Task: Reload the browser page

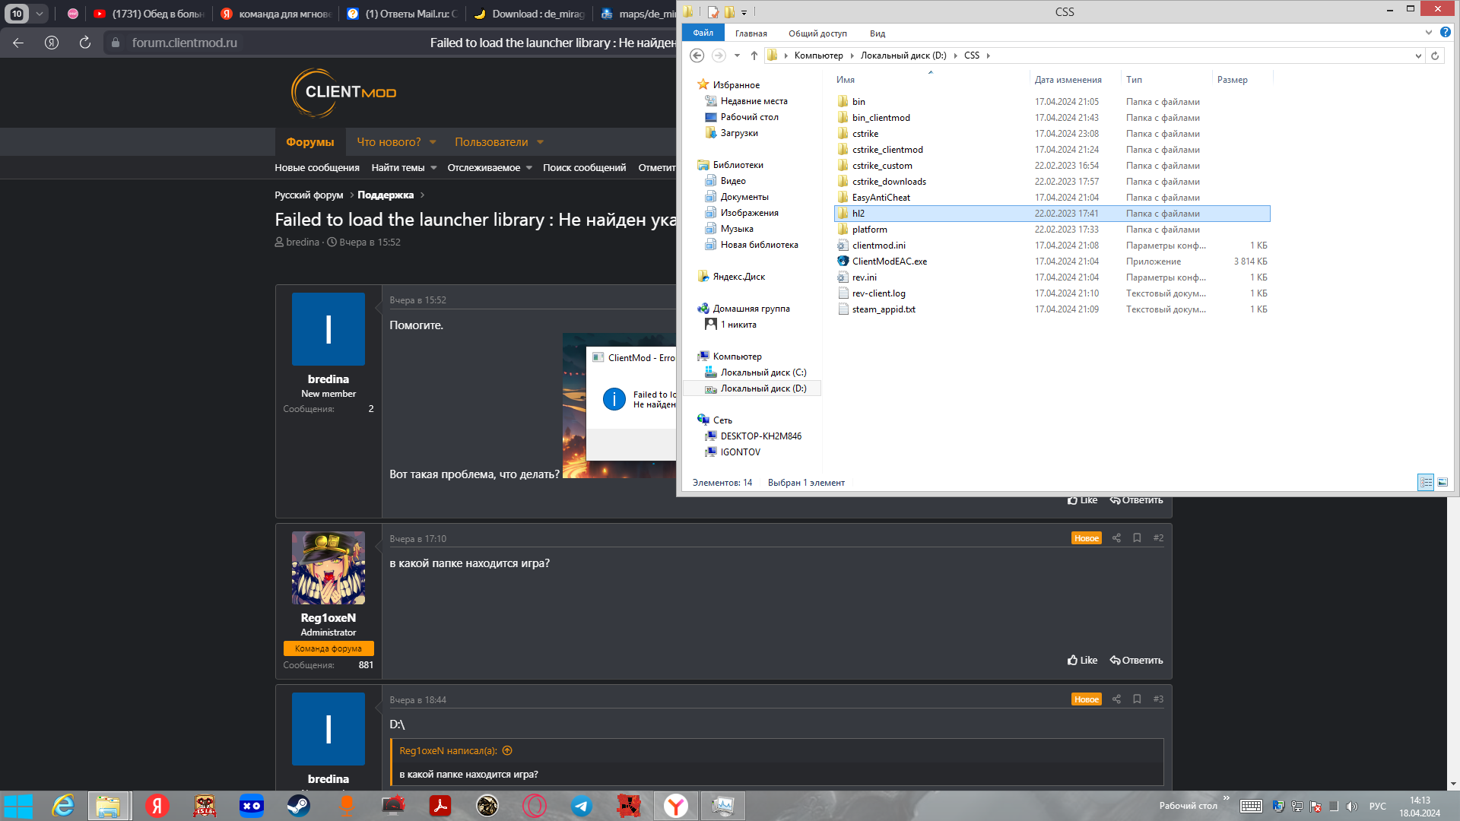Action: click(85, 43)
